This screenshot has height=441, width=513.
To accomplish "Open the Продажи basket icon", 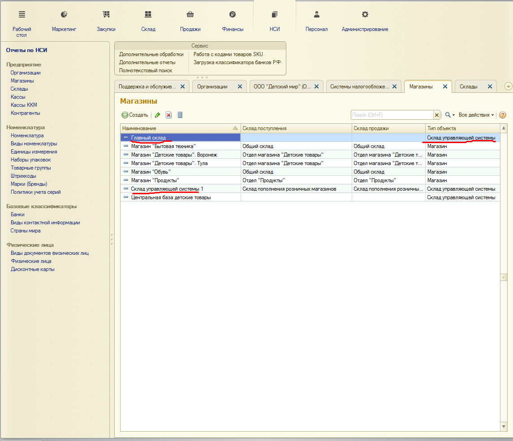I will click(x=190, y=15).
